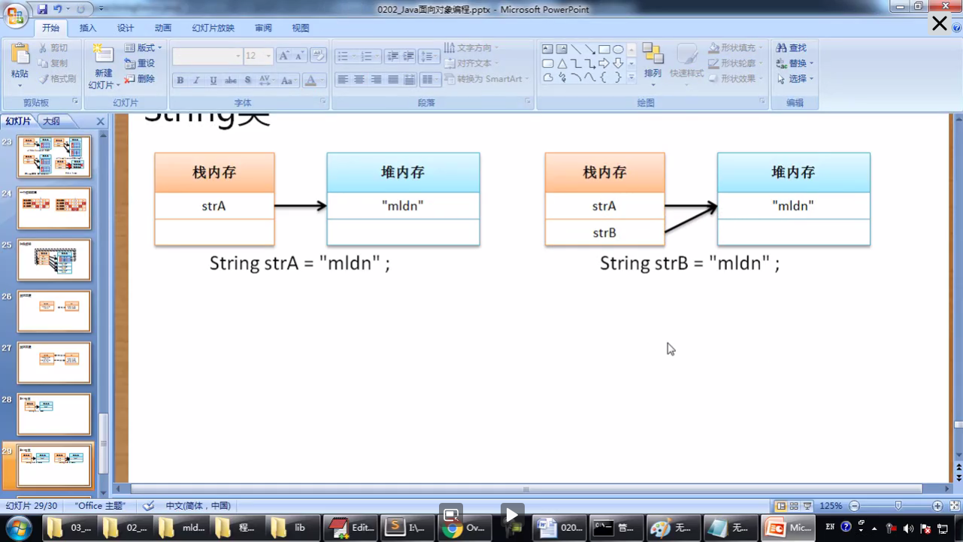
Task: Select slide 25 thumbnail
Action: [54, 260]
